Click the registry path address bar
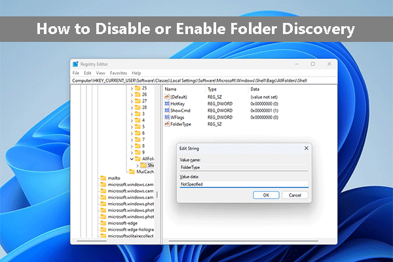This screenshot has height=262, width=393. coord(204,81)
